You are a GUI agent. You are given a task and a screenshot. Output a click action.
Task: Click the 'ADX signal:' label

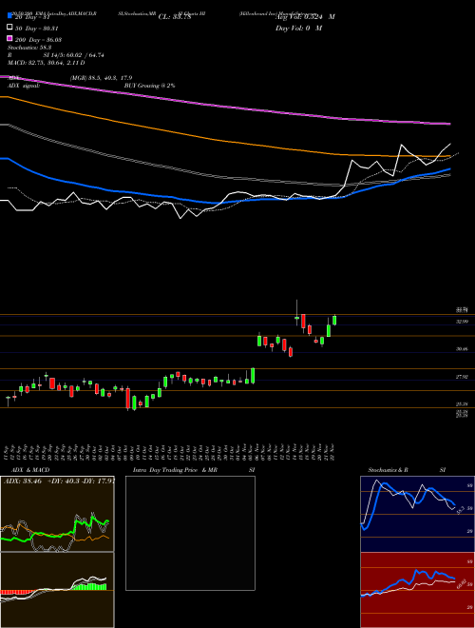pyautogui.click(x=23, y=86)
